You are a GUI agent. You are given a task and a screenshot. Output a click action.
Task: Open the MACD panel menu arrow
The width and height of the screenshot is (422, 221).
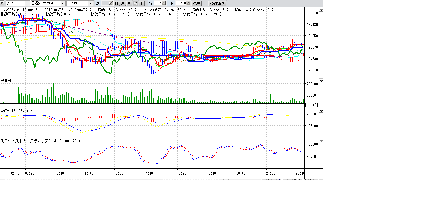click(321, 111)
